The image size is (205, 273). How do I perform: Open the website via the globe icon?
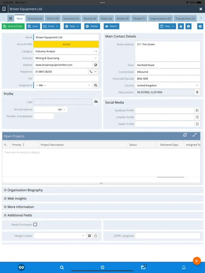95,65
